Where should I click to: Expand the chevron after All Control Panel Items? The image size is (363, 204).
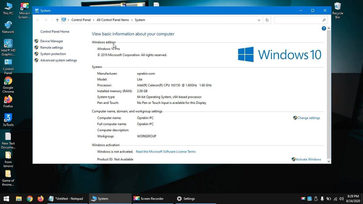click(x=132, y=20)
